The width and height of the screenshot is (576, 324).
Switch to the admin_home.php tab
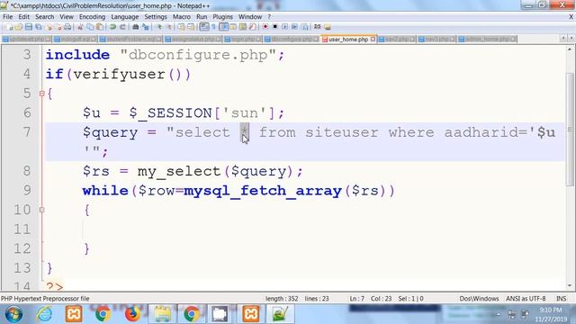(x=487, y=39)
